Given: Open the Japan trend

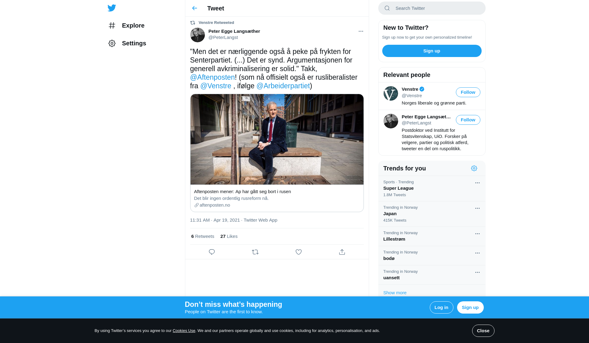Looking at the screenshot, I should [x=432, y=214].
